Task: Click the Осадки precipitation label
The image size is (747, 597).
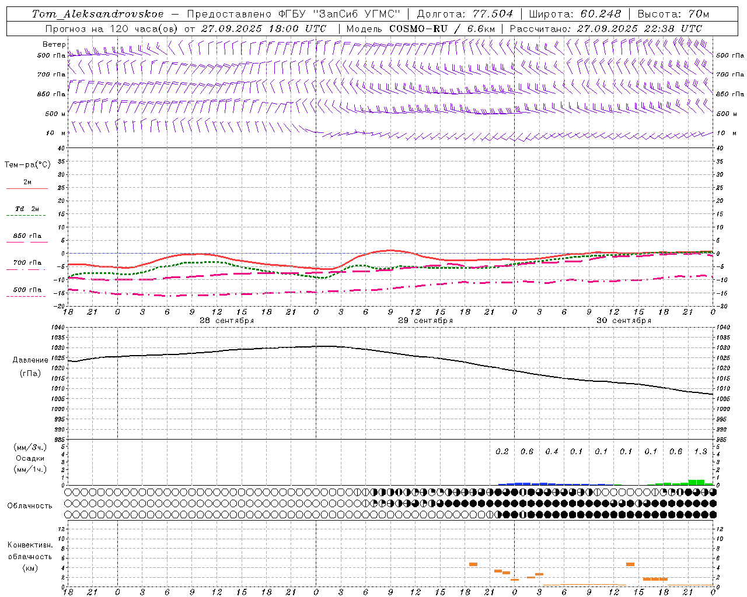Action: point(30,458)
